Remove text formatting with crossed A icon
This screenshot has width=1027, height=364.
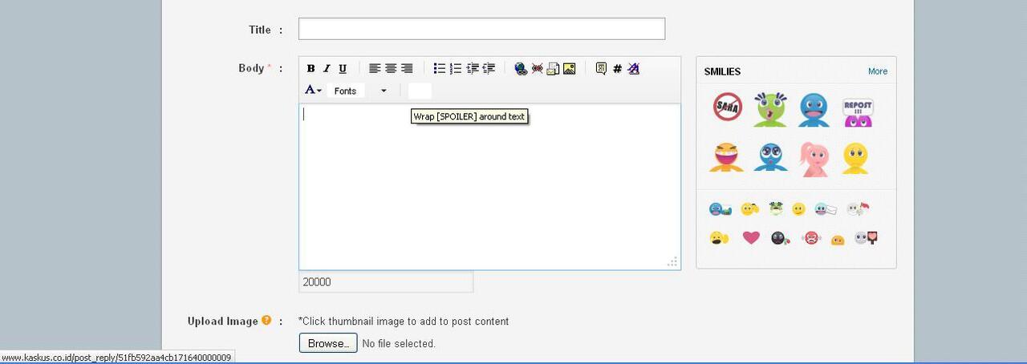633,69
